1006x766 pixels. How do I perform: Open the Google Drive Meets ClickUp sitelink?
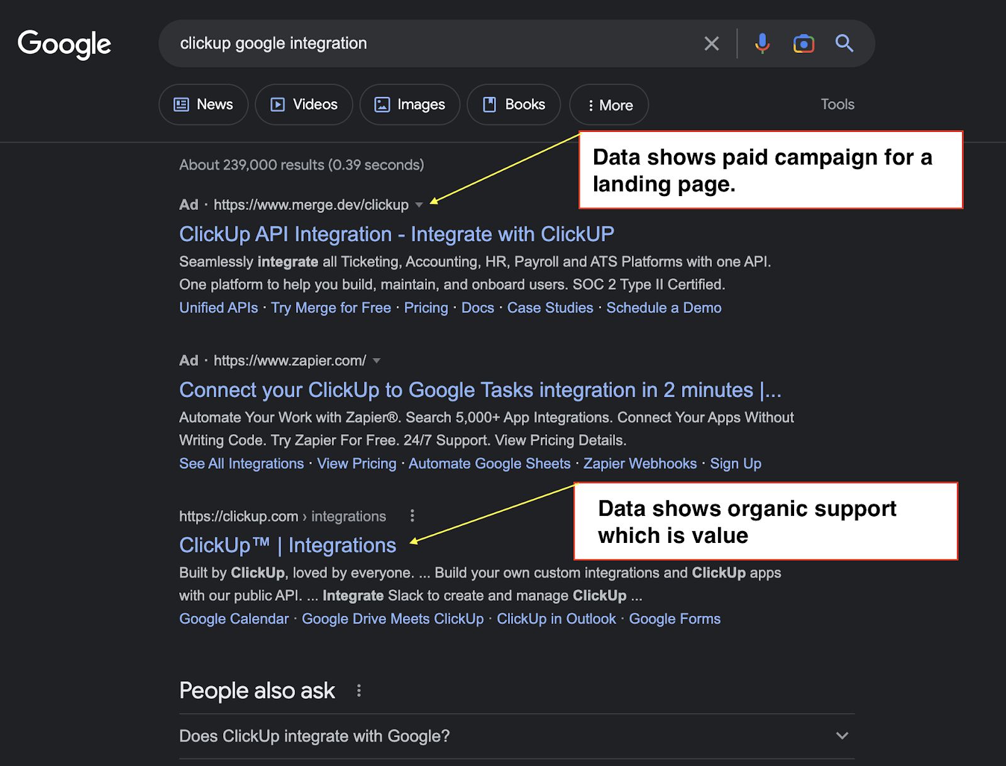tap(393, 619)
